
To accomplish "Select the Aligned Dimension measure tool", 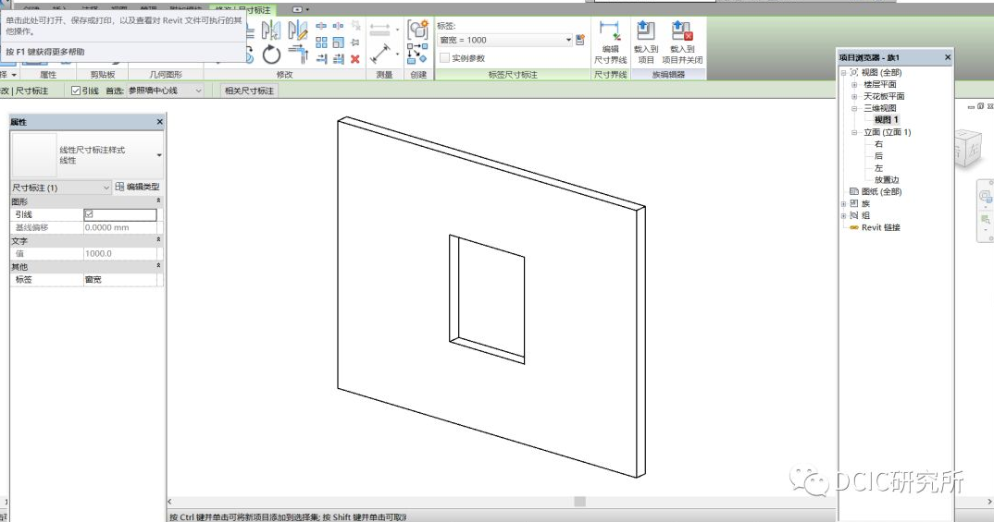I will pyautogui.click(x=379, y=54).
